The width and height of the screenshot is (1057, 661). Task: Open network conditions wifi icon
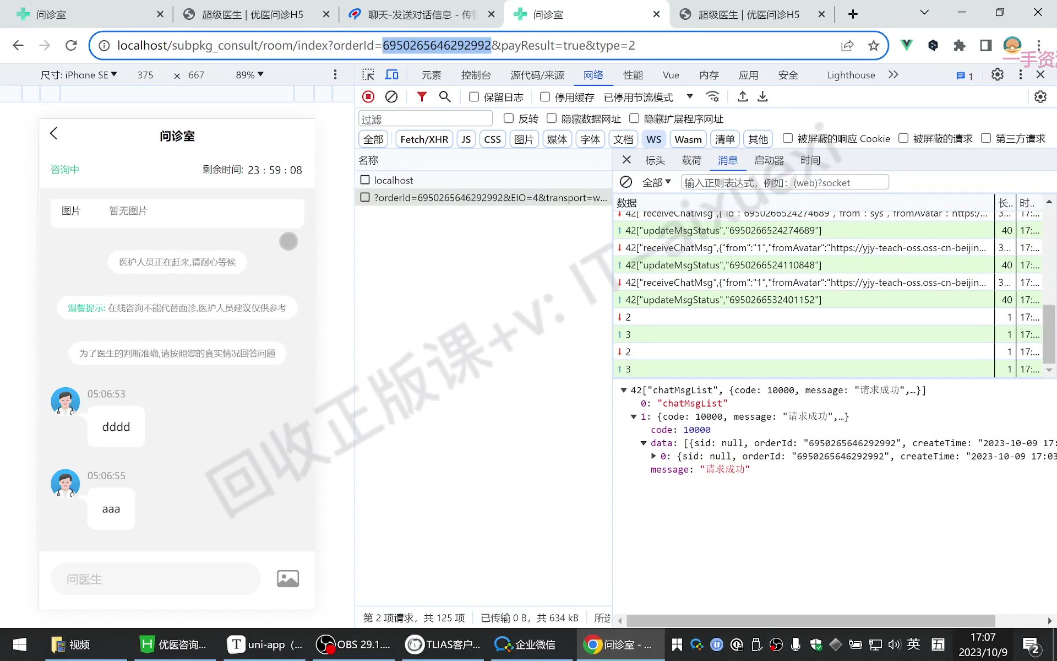713,97
